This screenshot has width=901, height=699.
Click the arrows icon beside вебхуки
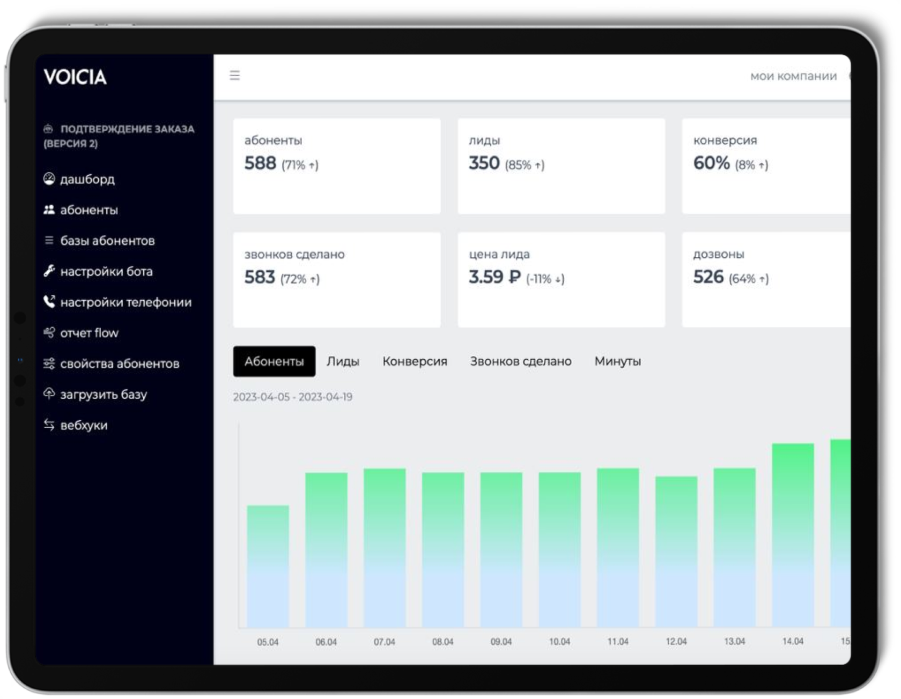coord(49,425)
